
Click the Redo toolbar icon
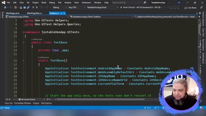tap(47, 7)
